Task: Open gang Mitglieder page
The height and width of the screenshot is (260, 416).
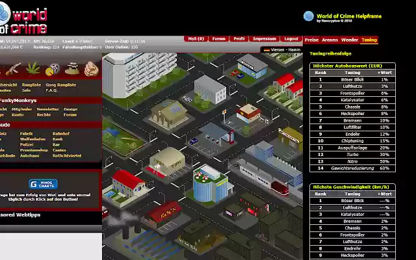Action: click(x=21, y=109)
